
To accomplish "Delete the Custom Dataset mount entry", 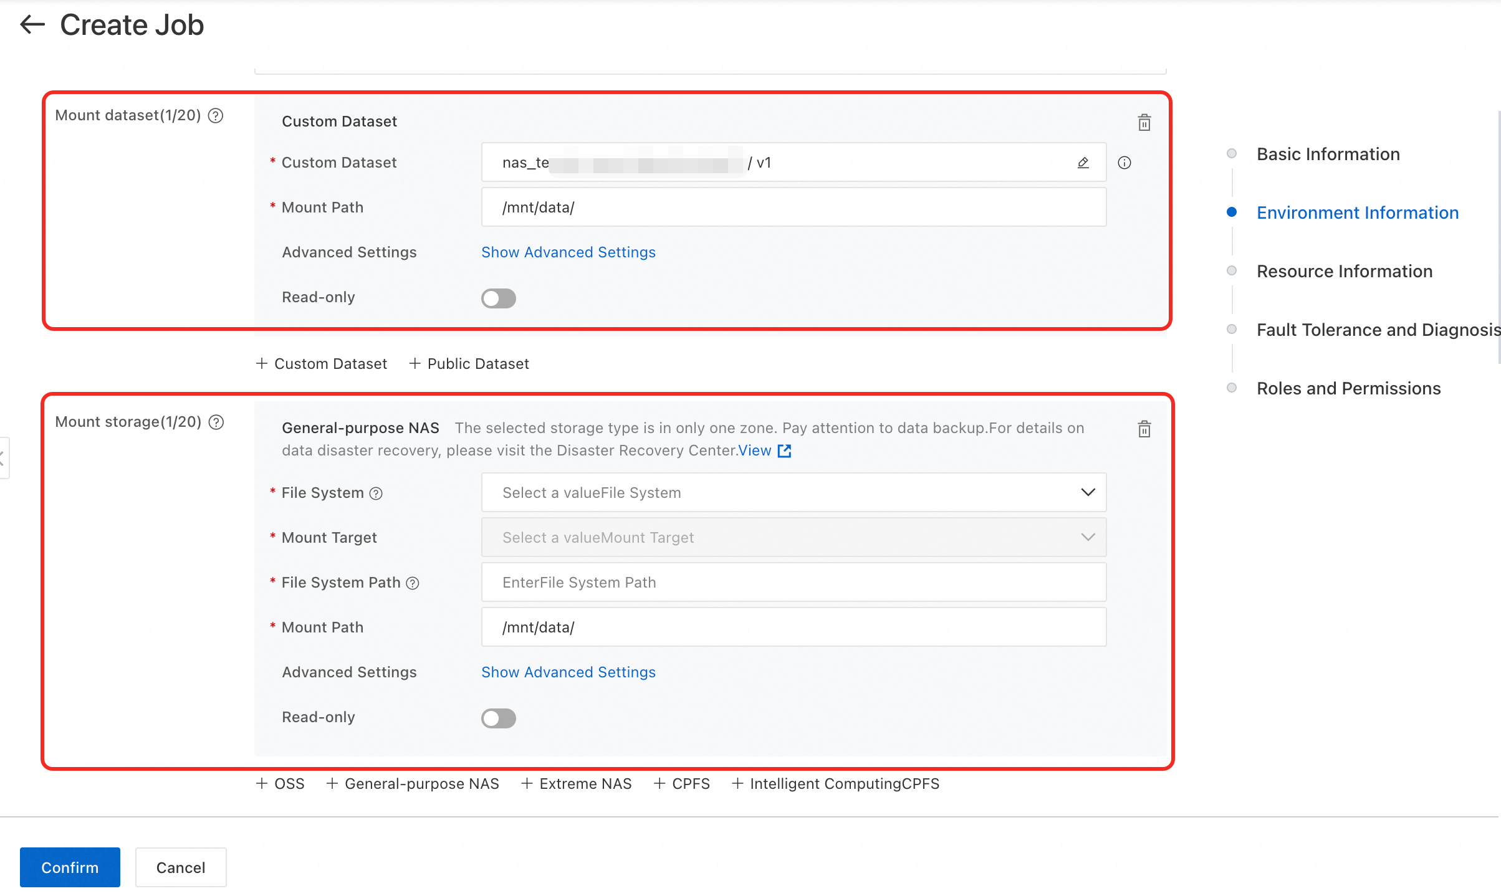I will (1144, 122).
